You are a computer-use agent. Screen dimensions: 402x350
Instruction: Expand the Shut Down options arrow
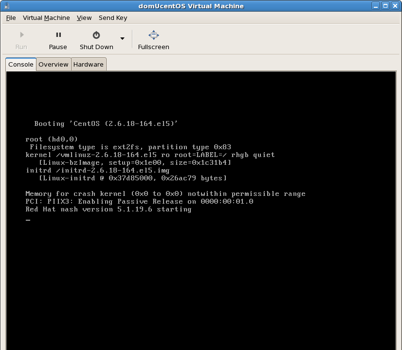pos(122,39)
